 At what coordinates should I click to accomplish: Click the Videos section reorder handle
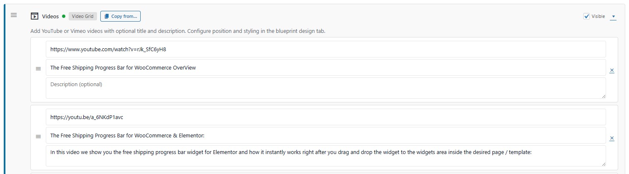coord(14,15)
